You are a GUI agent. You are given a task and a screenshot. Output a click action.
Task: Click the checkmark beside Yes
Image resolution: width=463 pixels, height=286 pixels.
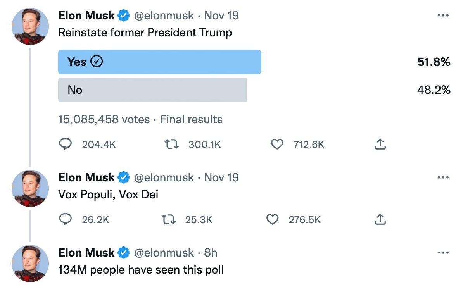pos(96,62)
